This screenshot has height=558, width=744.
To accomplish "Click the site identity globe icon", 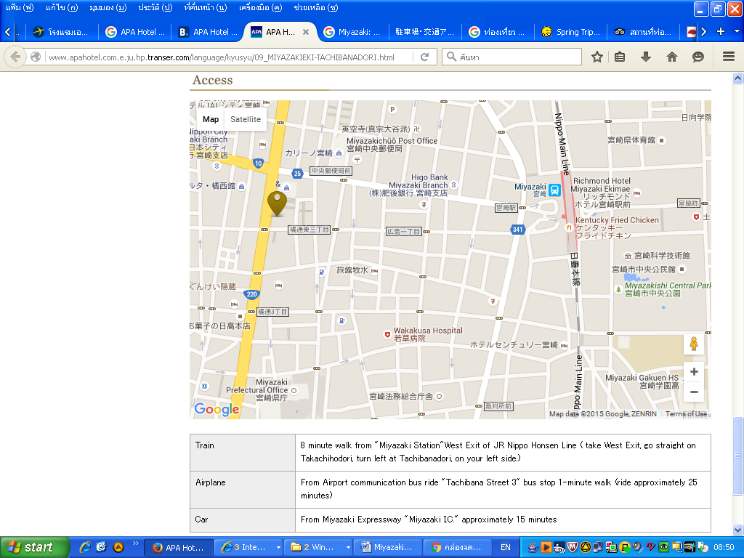I will 36,57.
